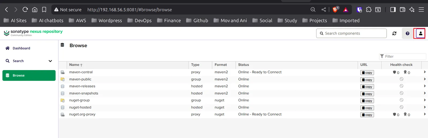Open the Finance bookmarks folder

(169, 21)
